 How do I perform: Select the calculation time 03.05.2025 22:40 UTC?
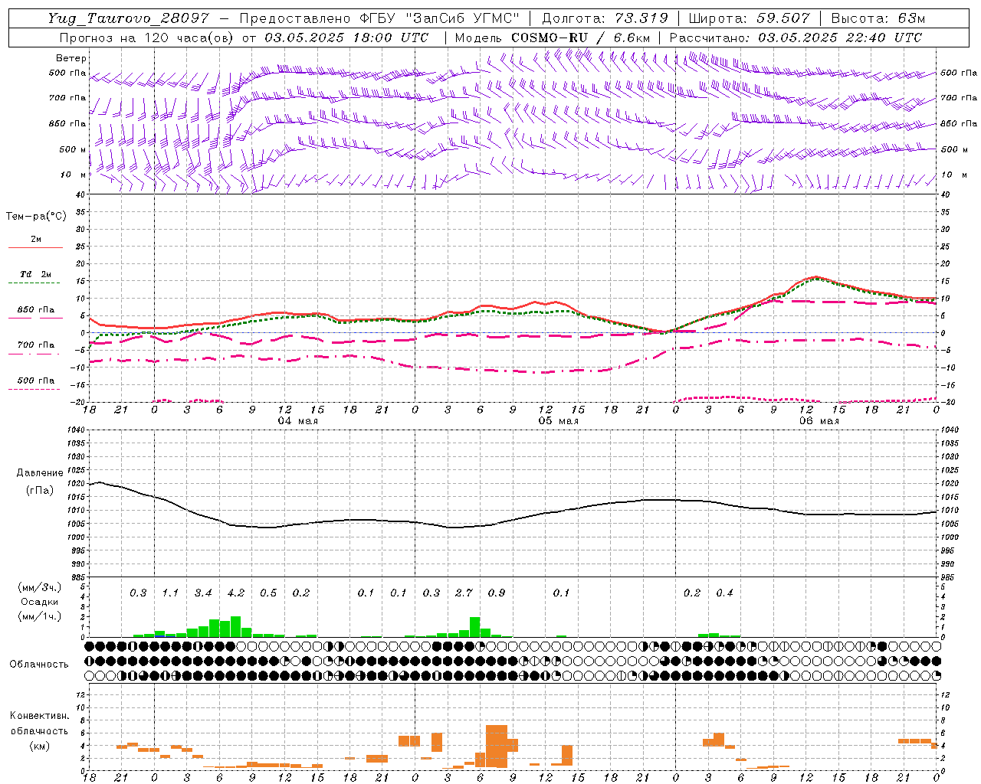841,38
